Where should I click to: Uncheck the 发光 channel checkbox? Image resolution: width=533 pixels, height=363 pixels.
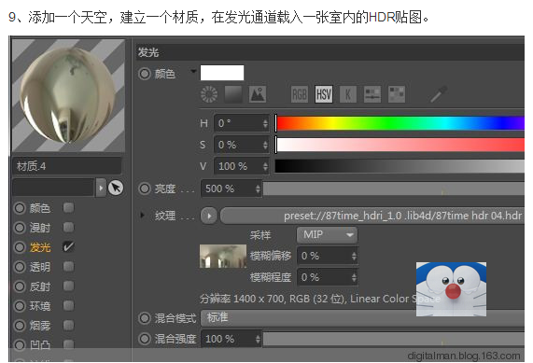pos(69,246)
